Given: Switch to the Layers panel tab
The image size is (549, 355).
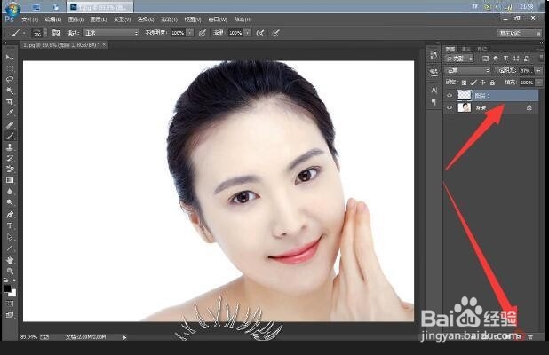Looking at the screenshot, I should 450,49.
